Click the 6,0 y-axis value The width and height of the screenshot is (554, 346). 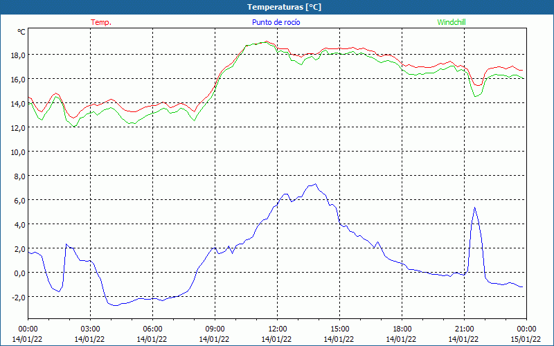[x=20, y=201]
